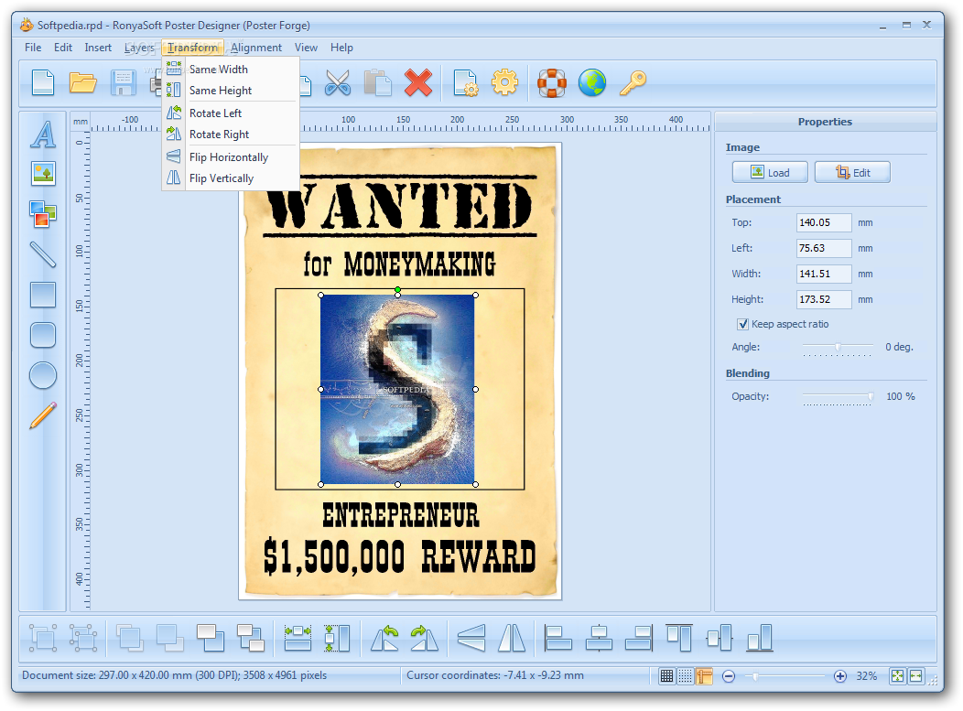
Task: Click the Edit image button
Action: pos(852,173)
